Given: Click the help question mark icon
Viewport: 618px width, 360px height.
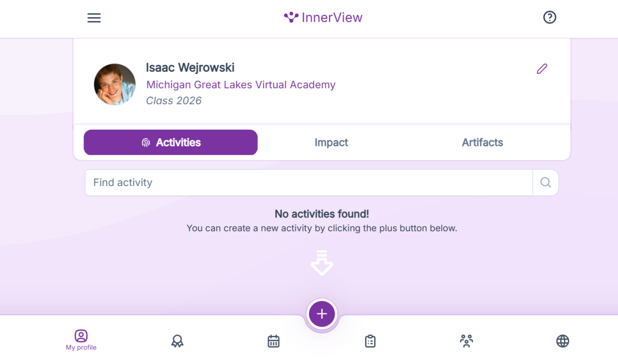Looking at the screenshot, I should (549, 17).
